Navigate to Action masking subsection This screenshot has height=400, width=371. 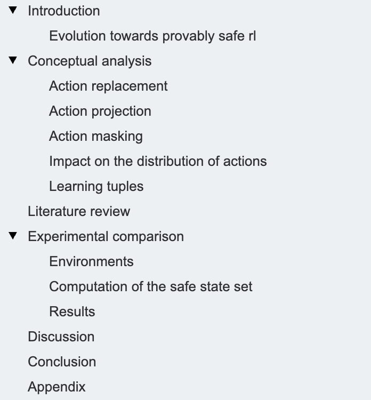tap(96, 136)
